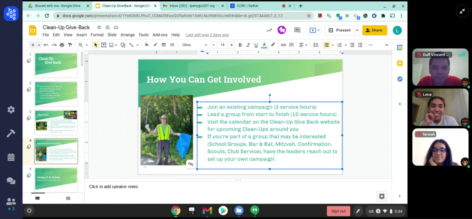The width and height of the screenshot is (472, 219).
Task: Click the Print icon in toolbar
Action: pos(62,45)
